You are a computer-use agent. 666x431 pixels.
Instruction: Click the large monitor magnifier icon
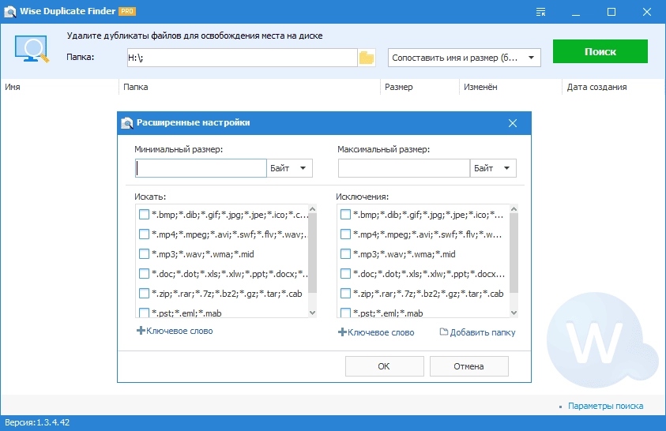tap(32, 49)
